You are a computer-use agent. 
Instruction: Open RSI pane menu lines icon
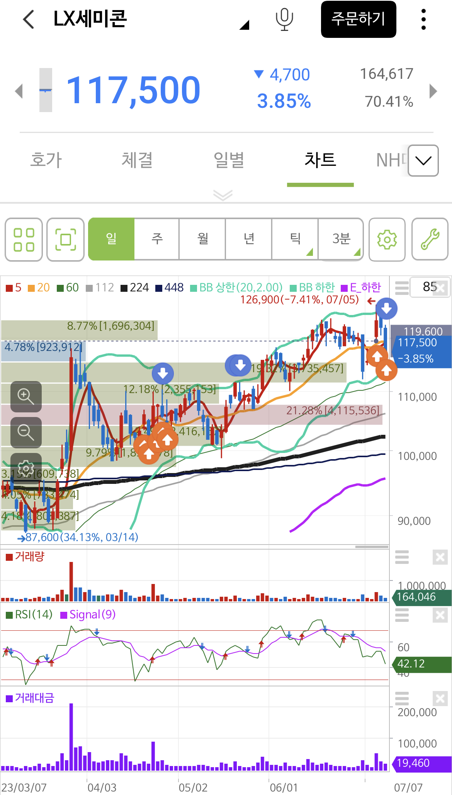[402, 615]
